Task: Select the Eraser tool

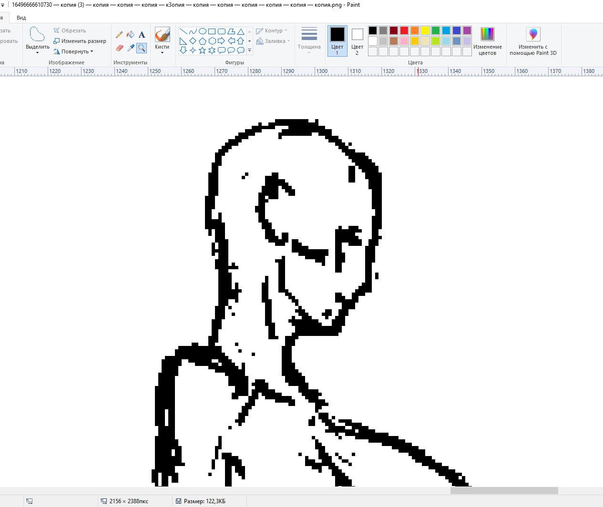Action: click(x=119, y=48)
